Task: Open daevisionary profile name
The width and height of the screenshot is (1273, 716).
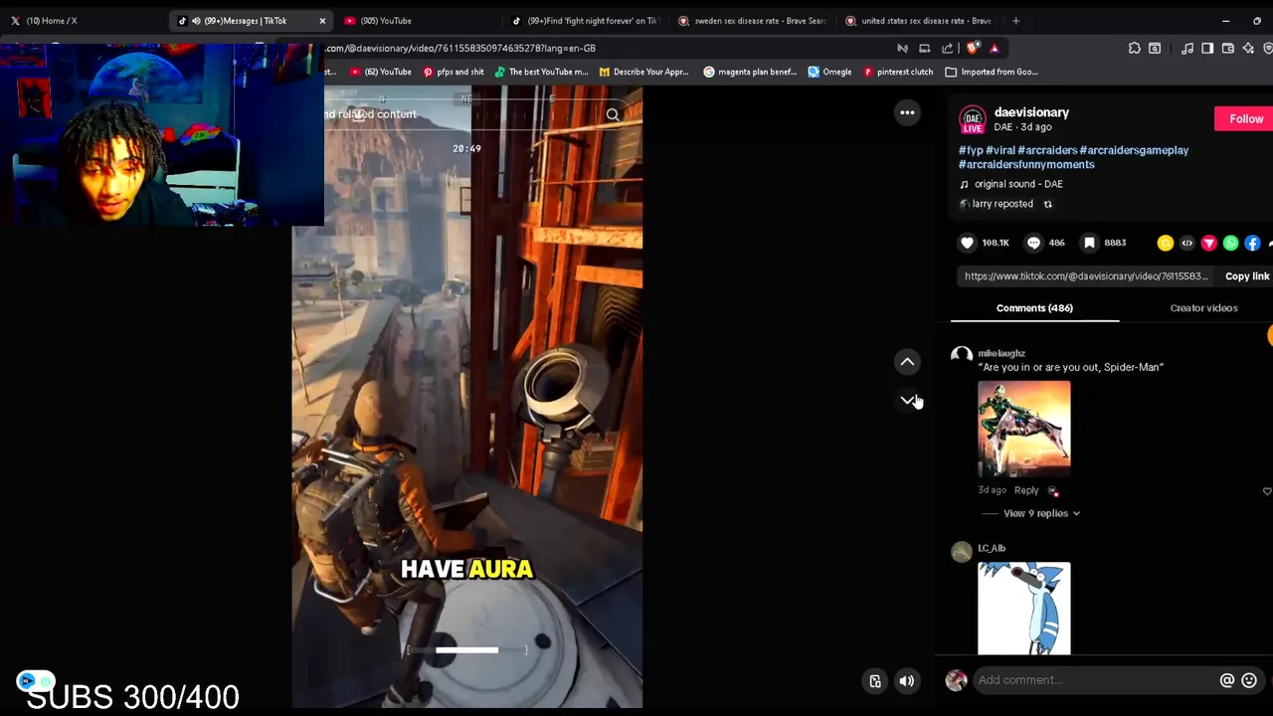Action: tap(1031, 112)
